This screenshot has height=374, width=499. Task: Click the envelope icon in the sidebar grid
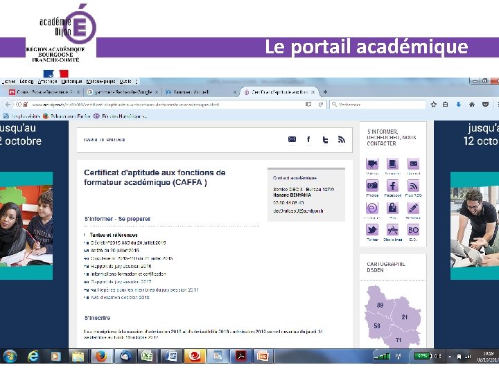413,164
